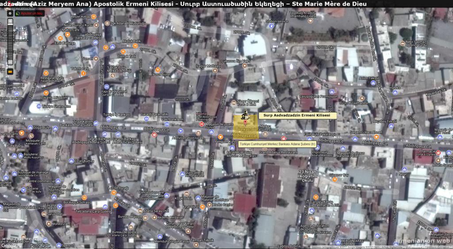Zoom in with the plus button
Viewport: 453px width, 249px height.
click(10, 21)
